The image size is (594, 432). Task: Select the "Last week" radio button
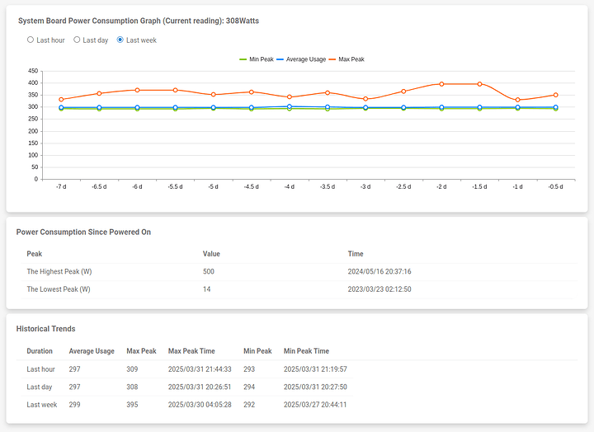pos(120,40)
